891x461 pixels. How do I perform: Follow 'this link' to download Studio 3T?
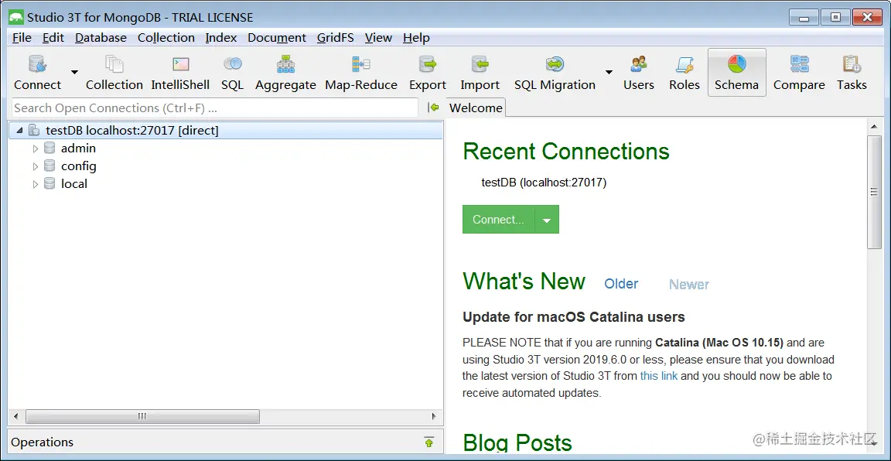659,376
